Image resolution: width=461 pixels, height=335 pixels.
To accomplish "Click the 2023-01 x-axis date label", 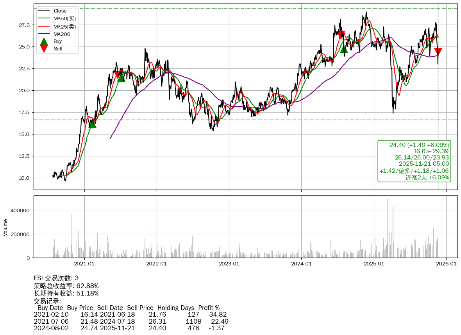I will coord(229,264).
